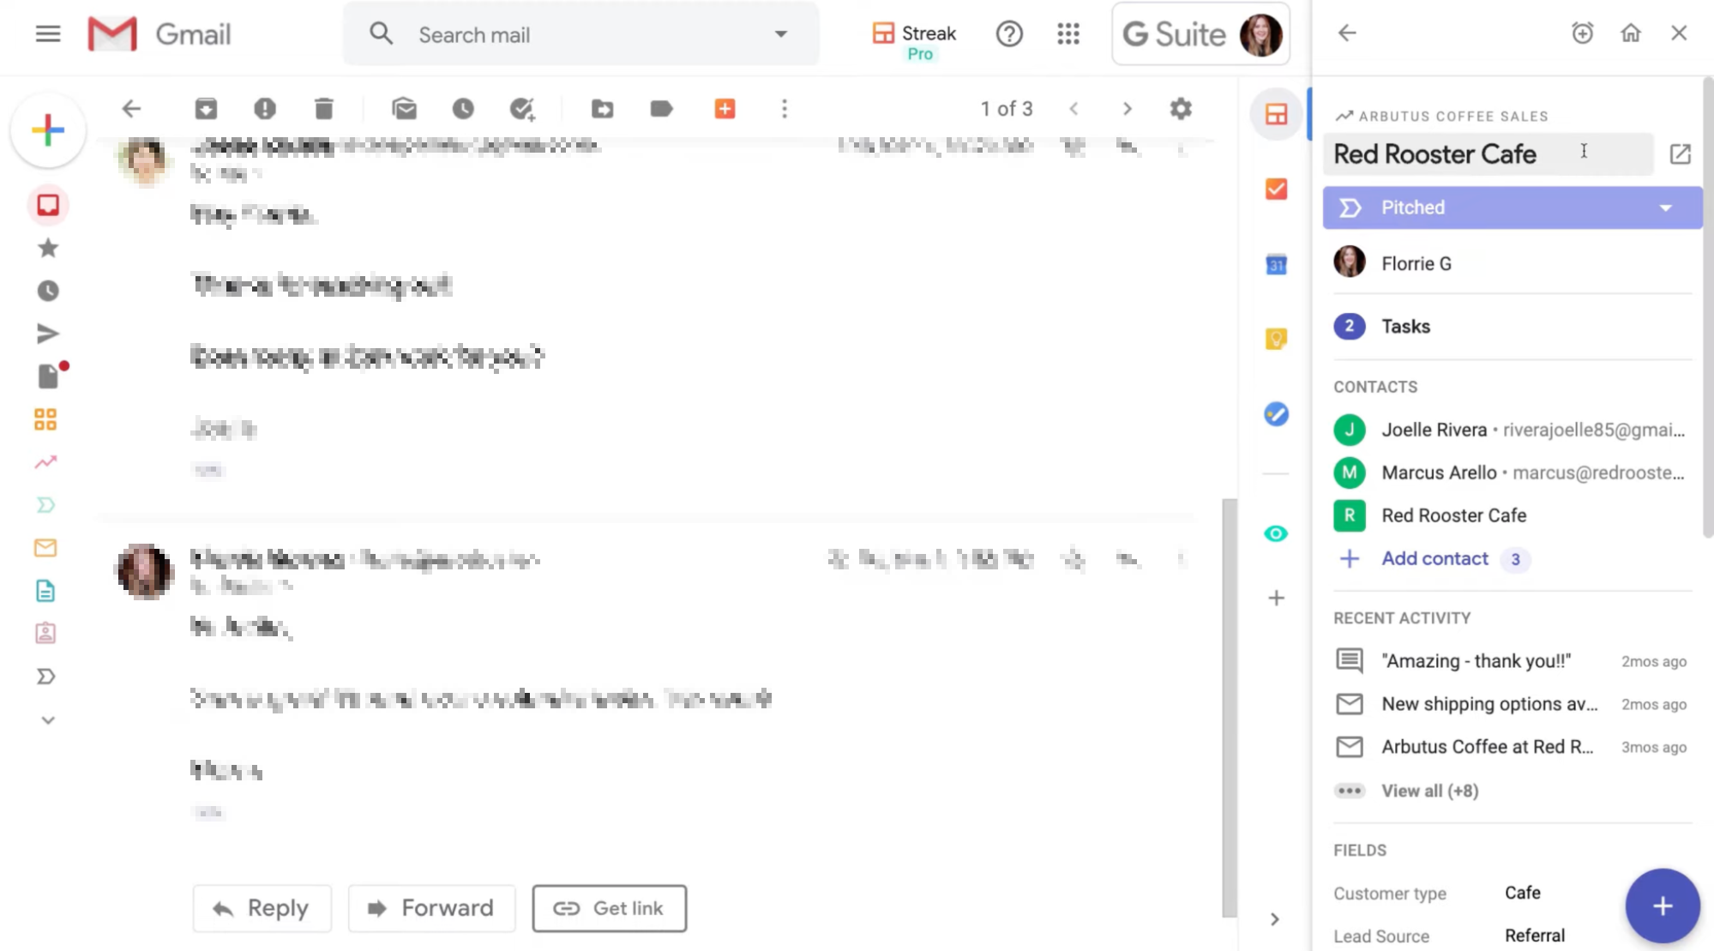Collapse the side panel chevron
This screenshot has height=951, width=1714.
click(x=1275, y=919)
